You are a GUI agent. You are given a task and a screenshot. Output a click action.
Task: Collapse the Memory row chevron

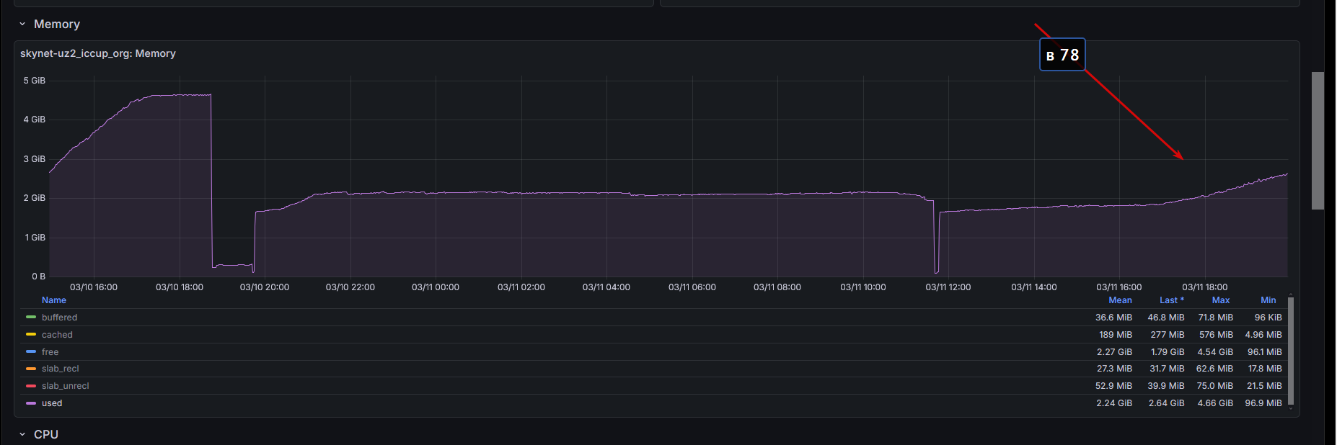point(22,24)
